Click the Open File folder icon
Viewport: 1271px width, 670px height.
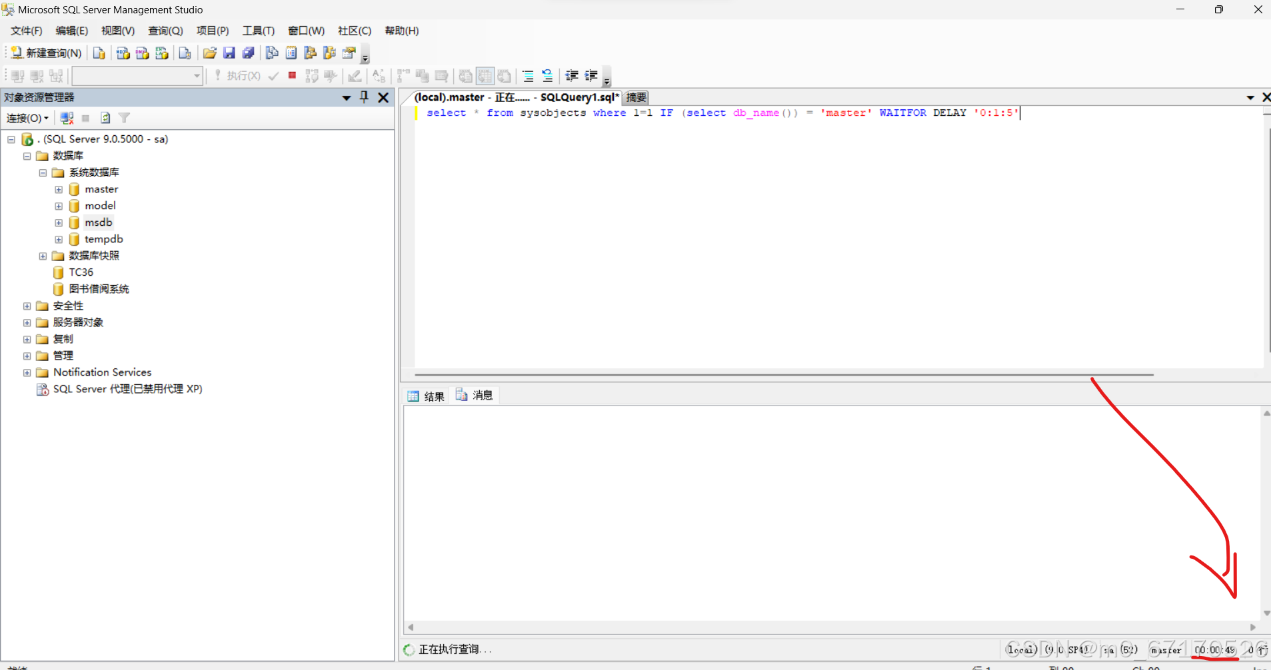click(x=209, y=53)
